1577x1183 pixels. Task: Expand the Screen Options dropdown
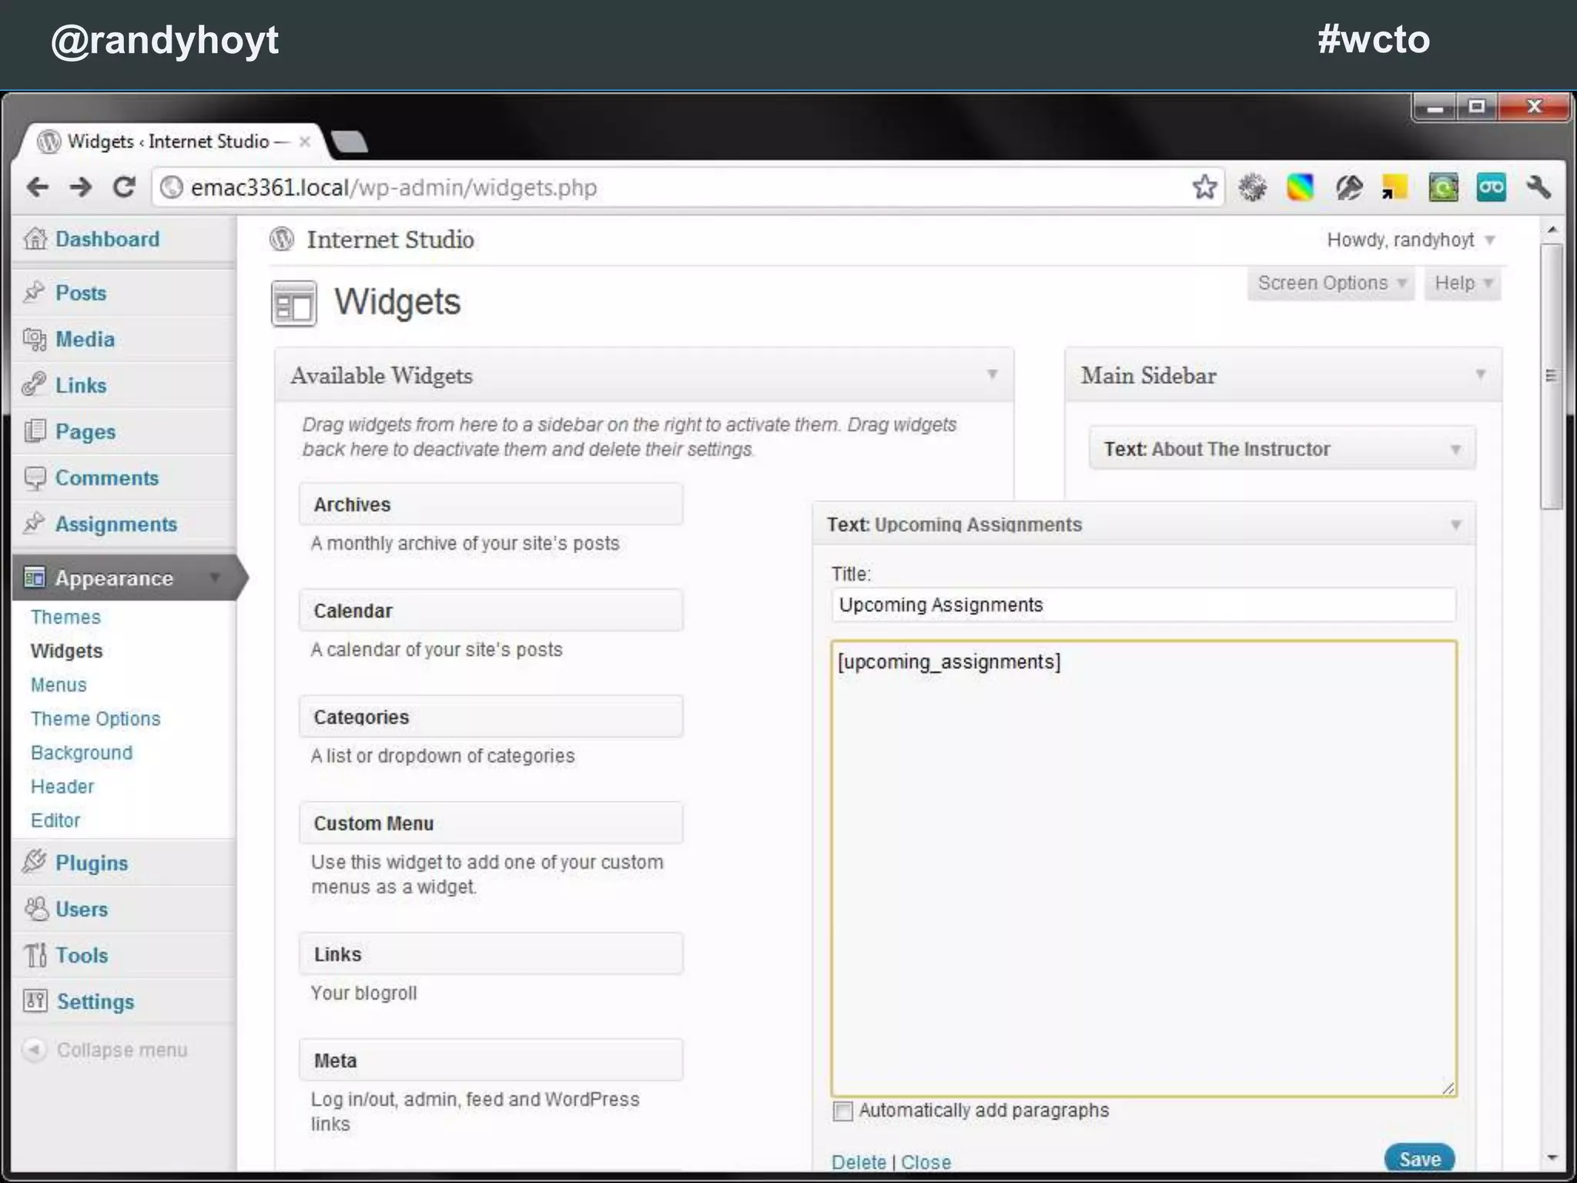click(x=1331, y=283)
